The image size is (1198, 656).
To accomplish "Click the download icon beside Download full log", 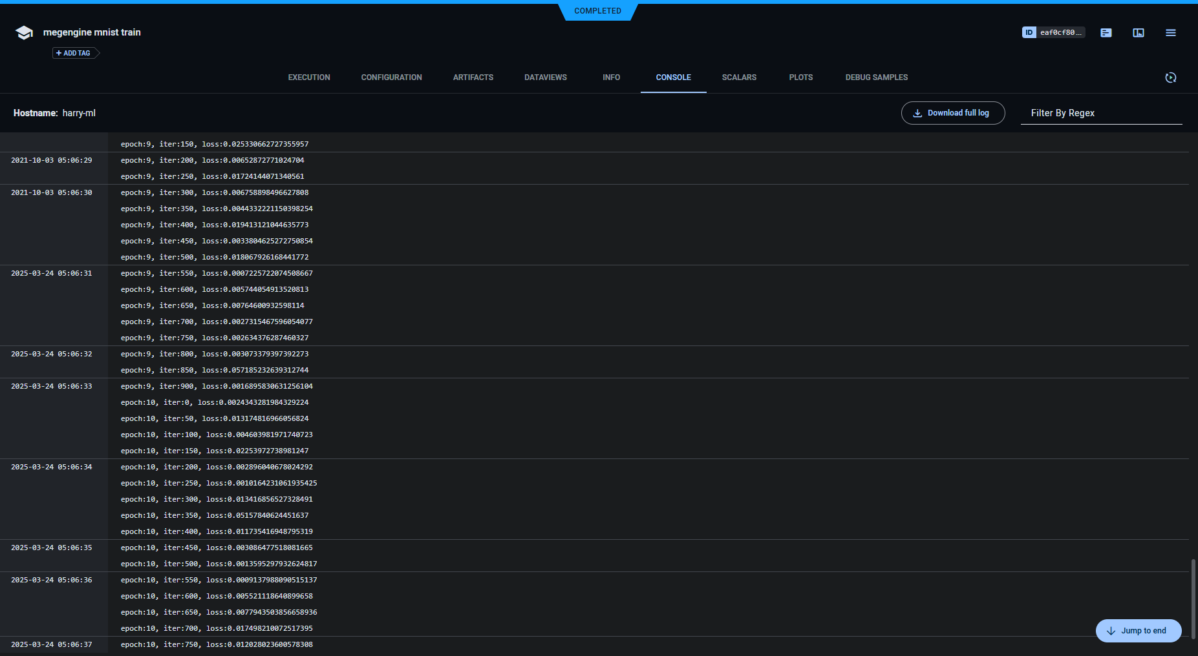I will [x=917, y=112].
